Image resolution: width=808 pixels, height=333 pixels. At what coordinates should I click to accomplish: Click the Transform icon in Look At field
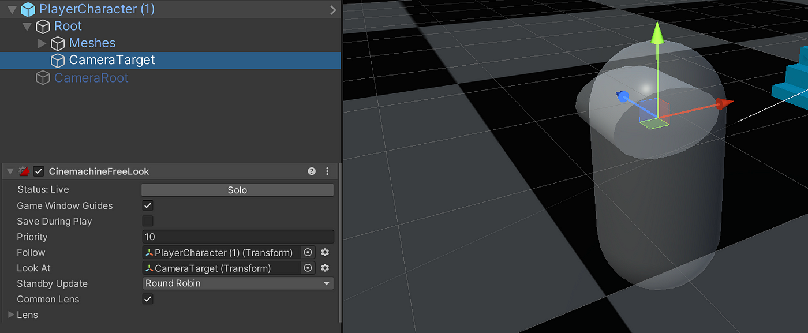coord(149,268)
